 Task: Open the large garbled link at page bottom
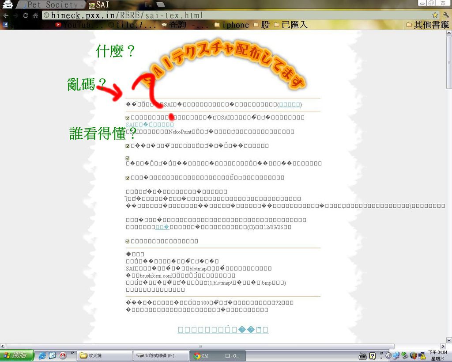pyautogui.click(x=223, y=330)
